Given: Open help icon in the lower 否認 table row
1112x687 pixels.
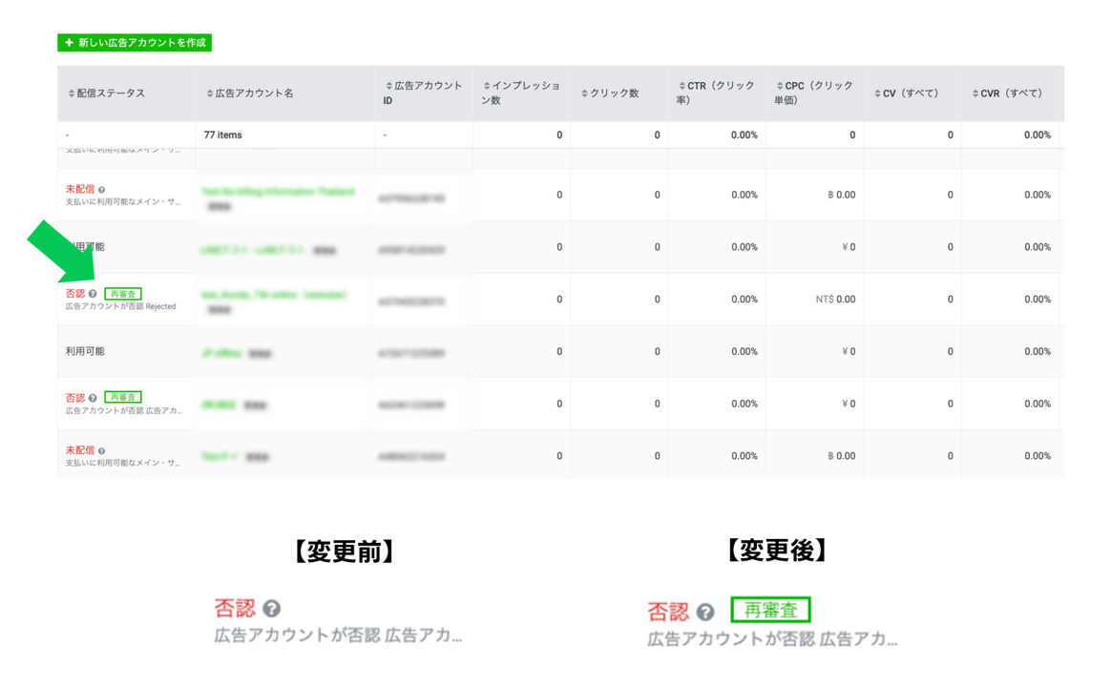Looking at the screenshot, I should [93, 398].
